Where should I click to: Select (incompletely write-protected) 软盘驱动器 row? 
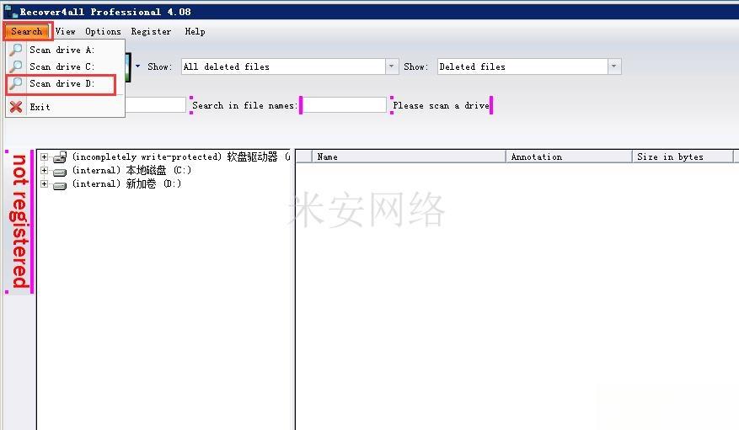pos(181,157)
